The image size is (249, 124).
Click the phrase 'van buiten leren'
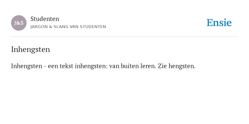pos(133,66)
